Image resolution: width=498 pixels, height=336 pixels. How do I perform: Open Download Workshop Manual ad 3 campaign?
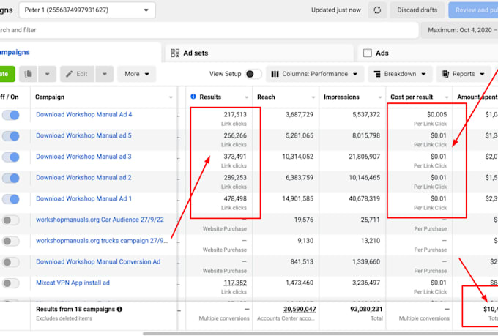[x=83, y=157]
